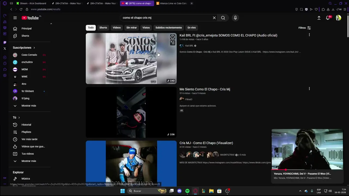Screen dimensions: 349x196
Task: Open Opera easy setup sliders icon
Action: pyautogui.click(x=345, y=9)
